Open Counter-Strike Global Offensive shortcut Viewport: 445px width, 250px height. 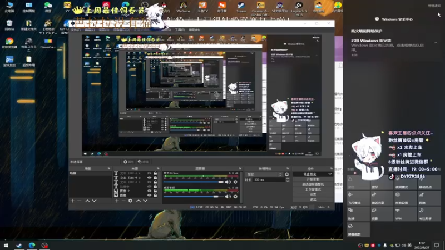[x=260, y=8]
